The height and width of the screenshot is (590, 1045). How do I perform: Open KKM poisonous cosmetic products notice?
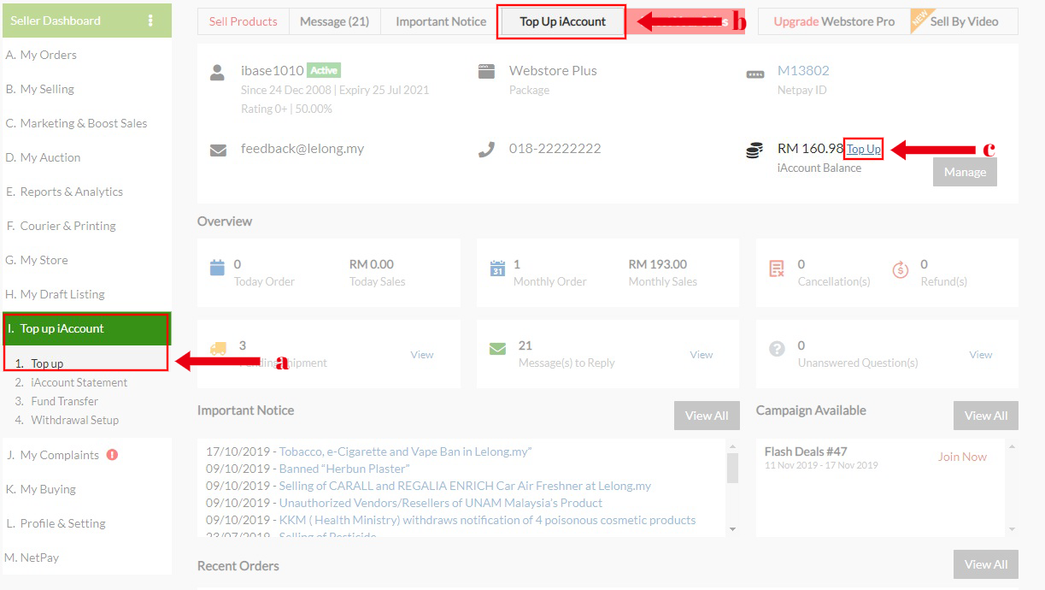point(488,520)
